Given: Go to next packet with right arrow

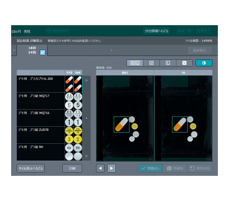Looking at the screenshot, I should (x=111, y=168).
